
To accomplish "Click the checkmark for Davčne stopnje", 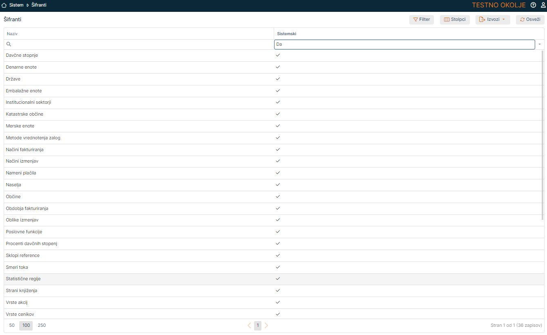I will click(x=278, y=55).
